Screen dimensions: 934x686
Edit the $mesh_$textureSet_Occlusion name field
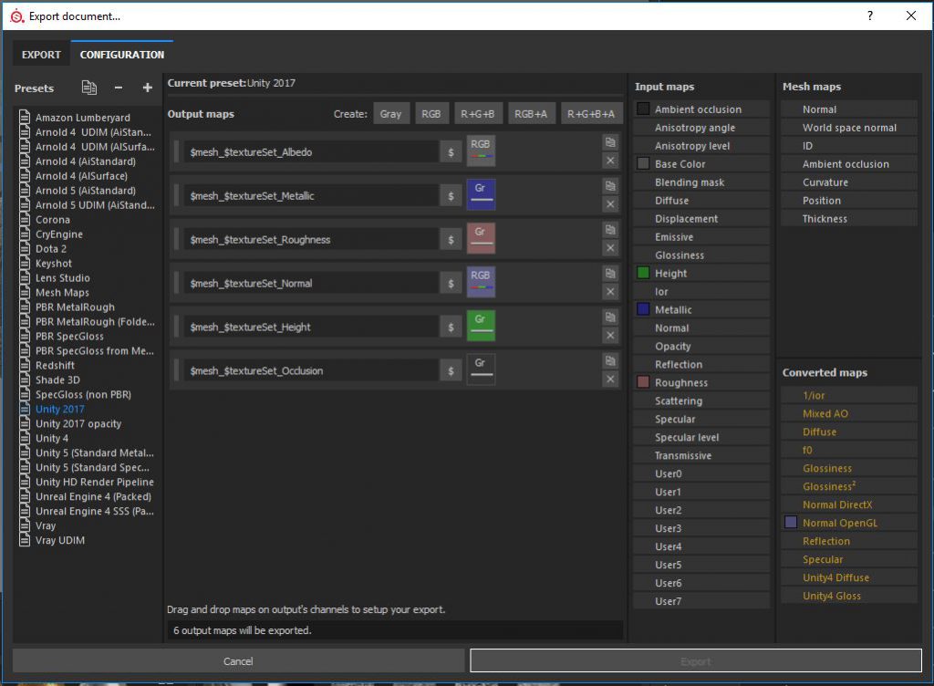pyautogui.click(x=312, y=370)
